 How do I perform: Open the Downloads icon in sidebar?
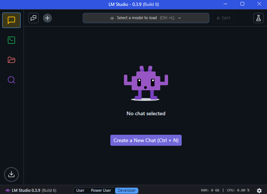pyautogui.click(x=11, y=174)
